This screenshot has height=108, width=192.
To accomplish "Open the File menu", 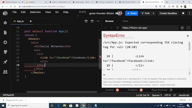I will (x=14, y=12).
